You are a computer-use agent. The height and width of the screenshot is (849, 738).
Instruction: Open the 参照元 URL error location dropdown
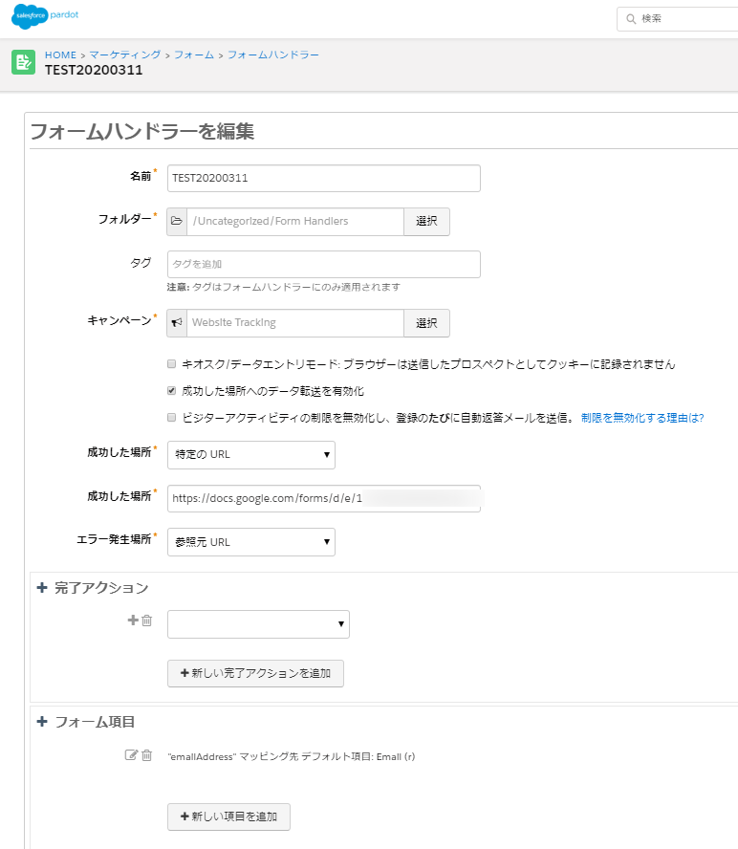tap(250, 542)
